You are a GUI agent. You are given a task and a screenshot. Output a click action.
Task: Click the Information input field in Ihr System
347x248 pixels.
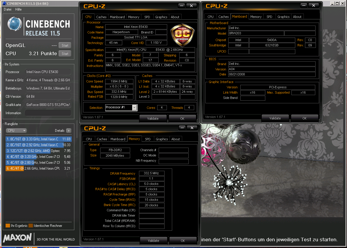click(x=48, y=113)
